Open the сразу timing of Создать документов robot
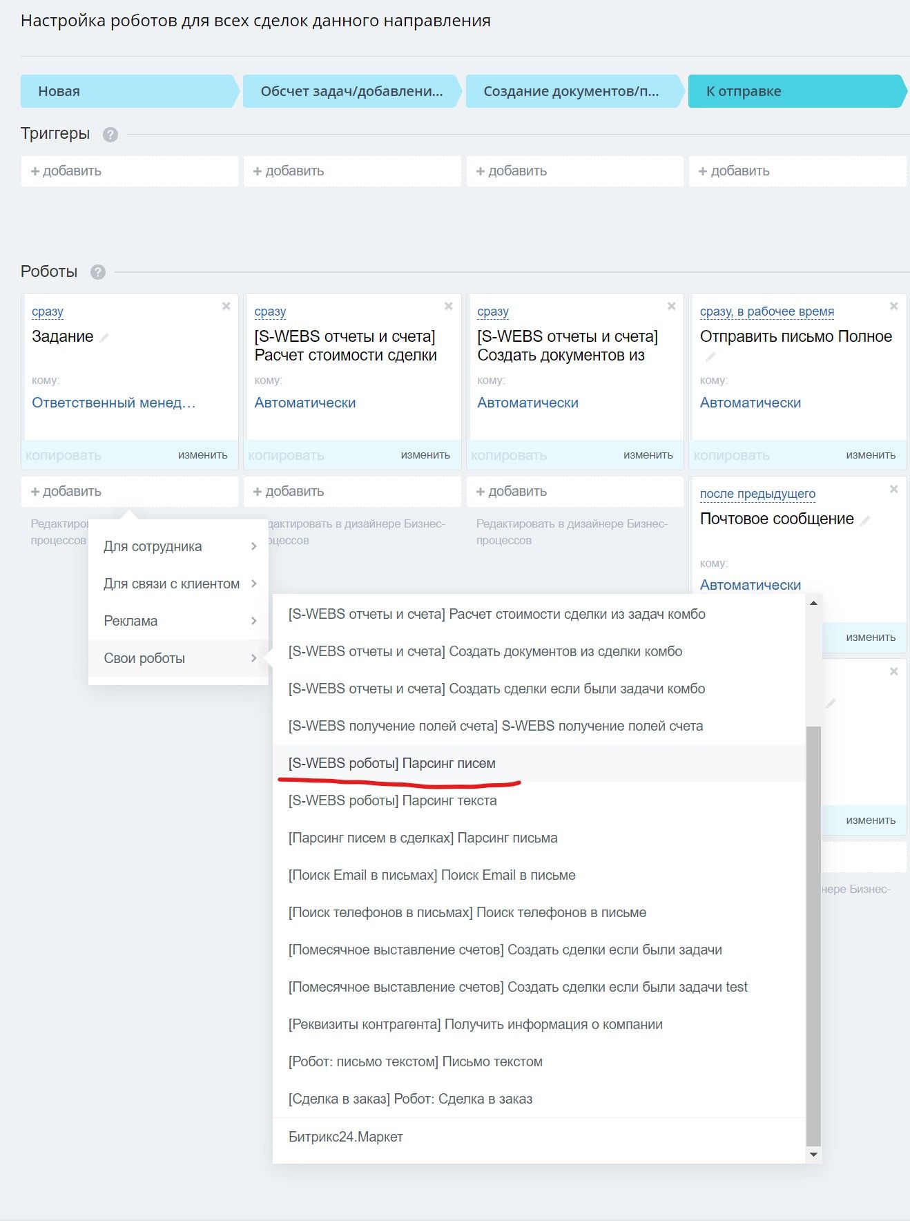 [x=493, y=311]
